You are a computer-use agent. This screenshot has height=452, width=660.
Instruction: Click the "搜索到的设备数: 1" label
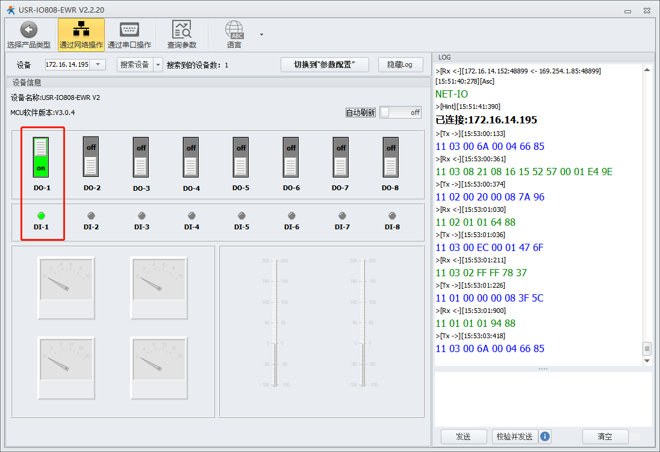point(198,65)
